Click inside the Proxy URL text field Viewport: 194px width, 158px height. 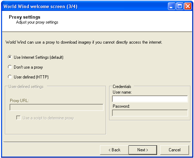tap(56, 107)
